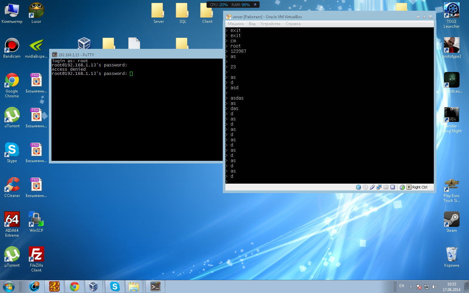Click PuTTY terminal icon in taskbar
Screen dimensions: 469x293
coord(155,286)
